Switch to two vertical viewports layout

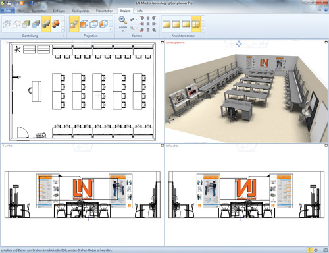click(x=186, y=24)
